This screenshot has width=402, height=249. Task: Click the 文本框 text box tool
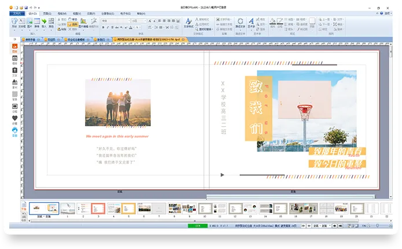(x=21, y=22)
